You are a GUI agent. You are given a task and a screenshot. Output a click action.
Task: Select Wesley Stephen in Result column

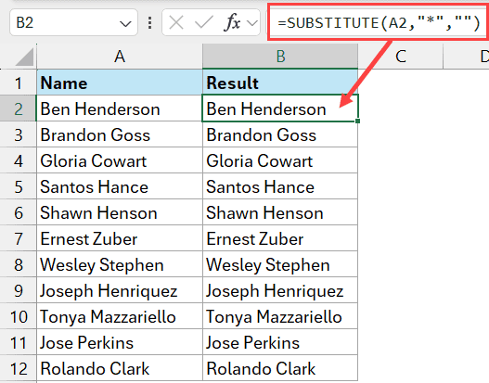[x=280, y=264]
